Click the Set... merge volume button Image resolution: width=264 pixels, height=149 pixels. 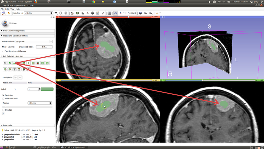[44, 47]
